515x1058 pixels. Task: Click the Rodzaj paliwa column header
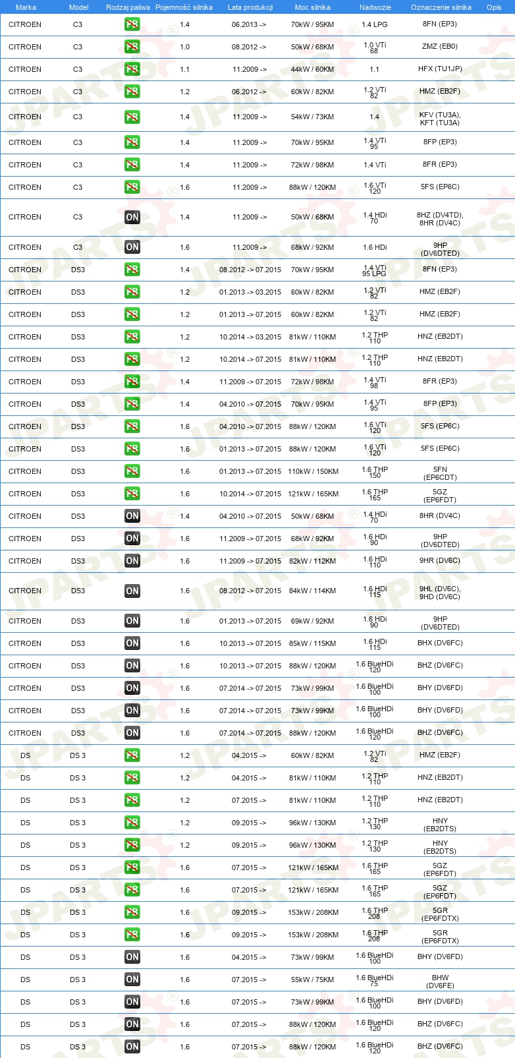click(128, 7)
